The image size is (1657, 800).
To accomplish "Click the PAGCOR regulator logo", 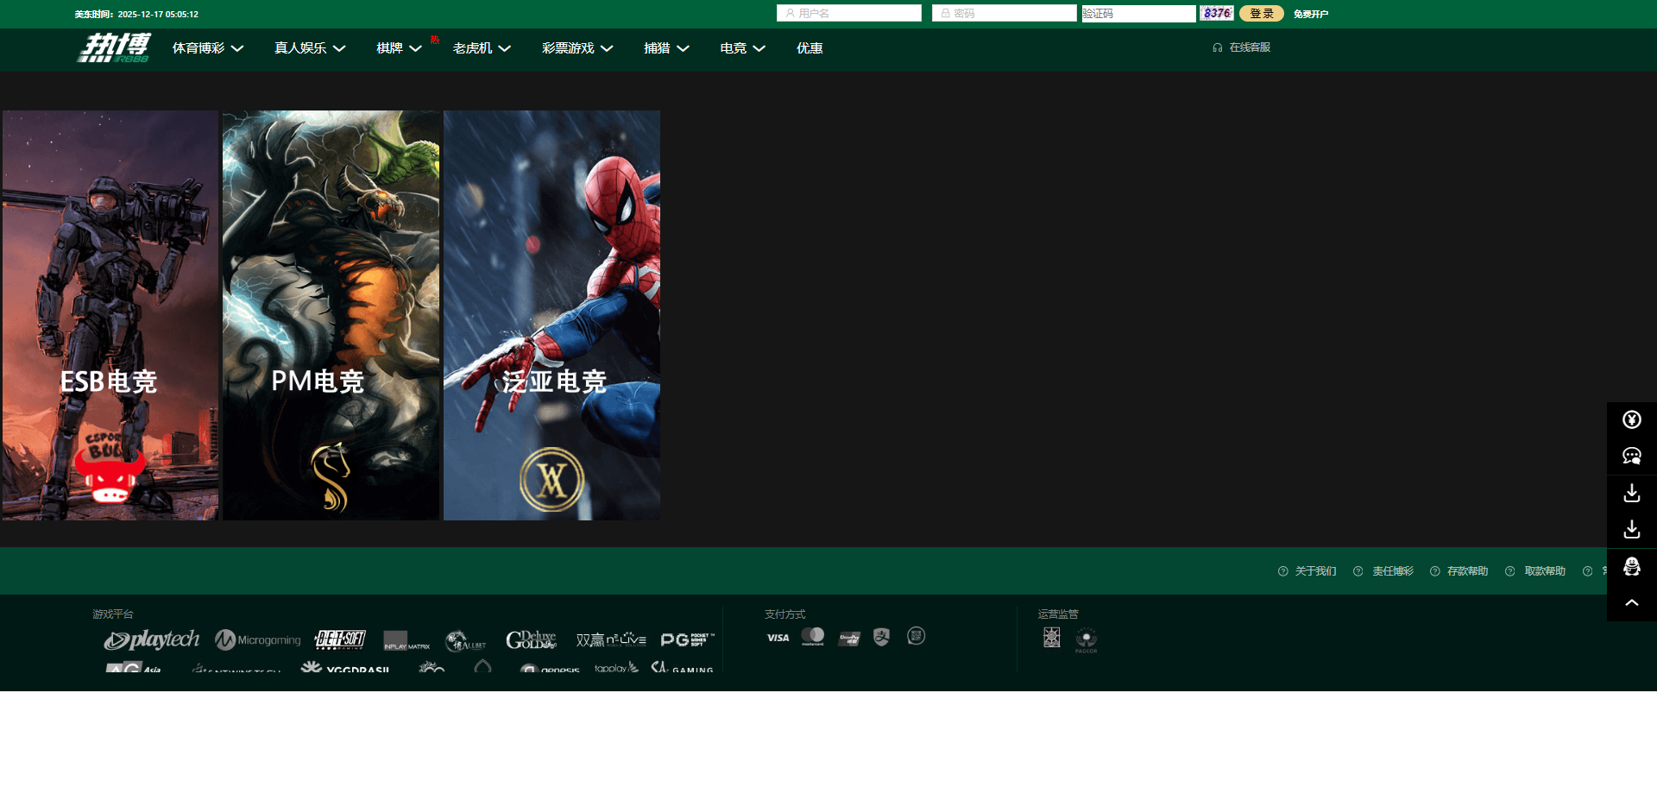I will 1087,639.
